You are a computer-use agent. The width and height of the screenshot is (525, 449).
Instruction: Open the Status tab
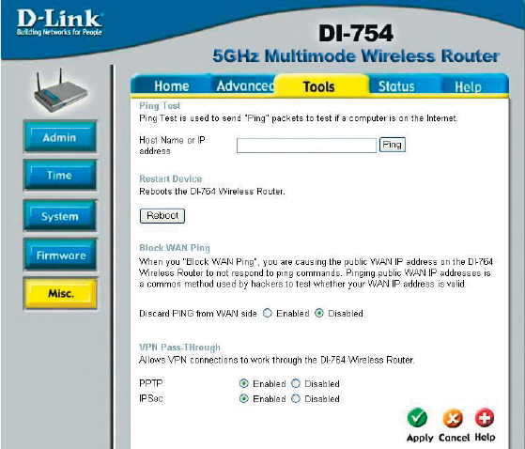click(396, 86)
